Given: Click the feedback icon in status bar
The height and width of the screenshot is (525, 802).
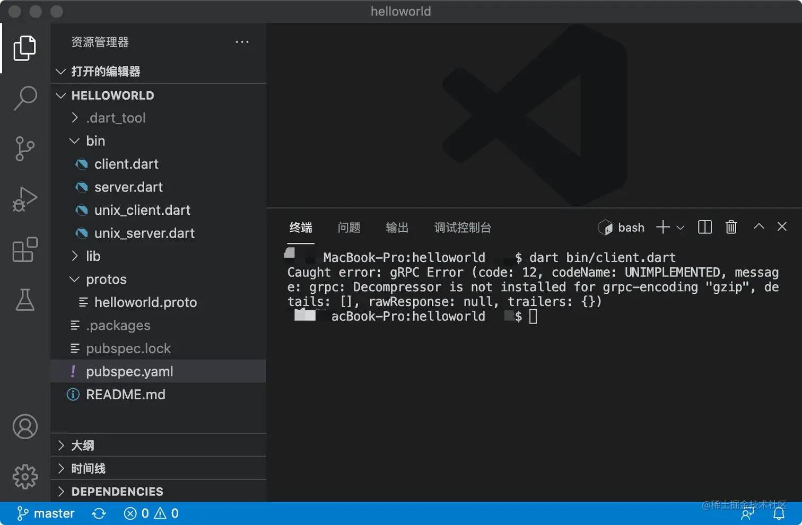Looking at the screenshot, I should (748, 513).
